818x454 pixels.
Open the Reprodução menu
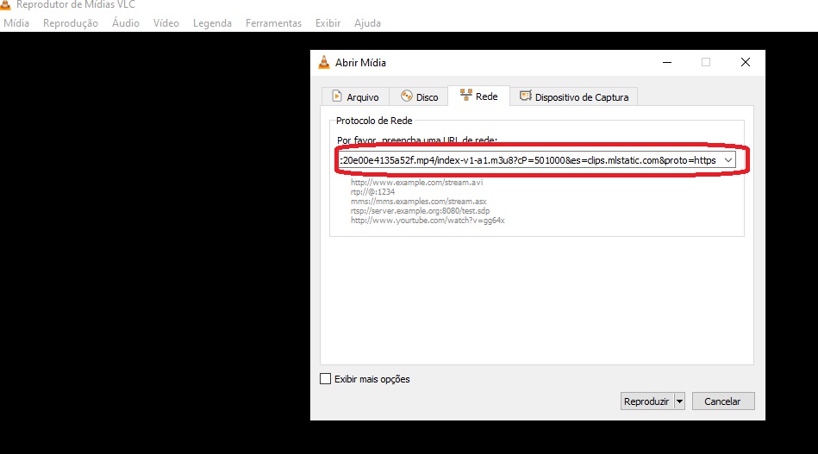(71, 23)
